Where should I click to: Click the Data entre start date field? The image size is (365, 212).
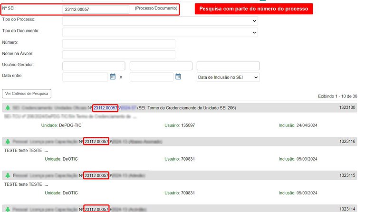coord(85,77)
